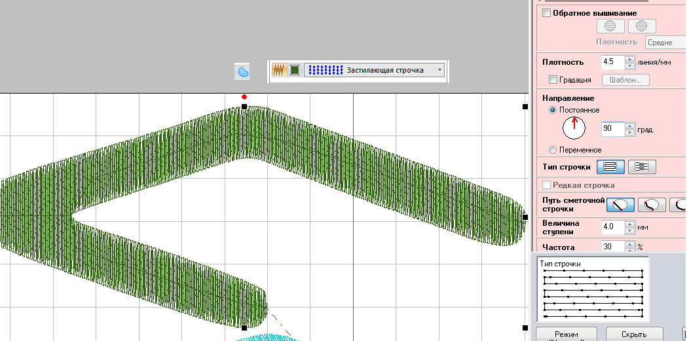Open the Плотность Средне dropdown
Image resolution: width=689 pixels, height=341 pixels.
[665, 43]
